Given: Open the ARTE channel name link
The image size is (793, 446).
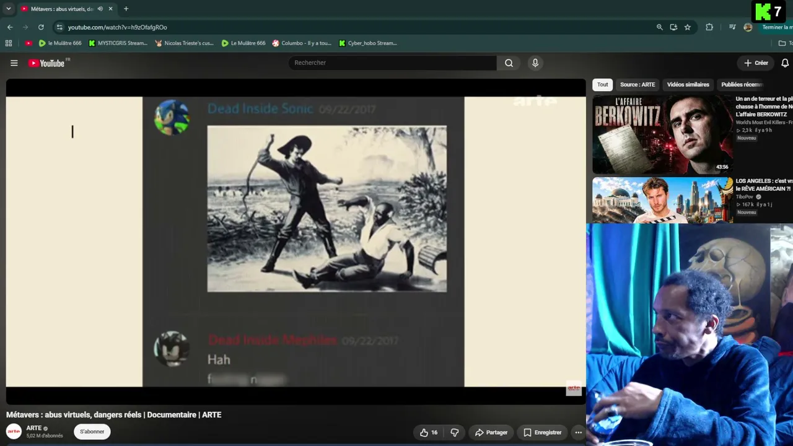Looking at the screenshot, I should click(34, 428).
